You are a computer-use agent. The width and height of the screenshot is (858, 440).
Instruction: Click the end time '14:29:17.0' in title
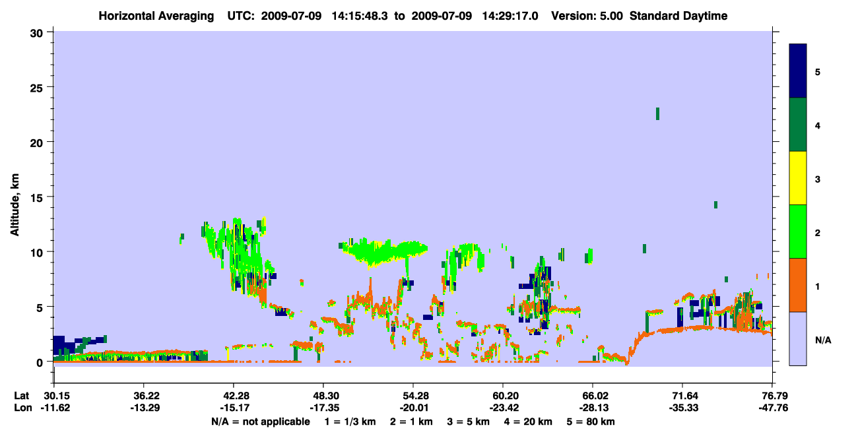[x=511, y=16]
